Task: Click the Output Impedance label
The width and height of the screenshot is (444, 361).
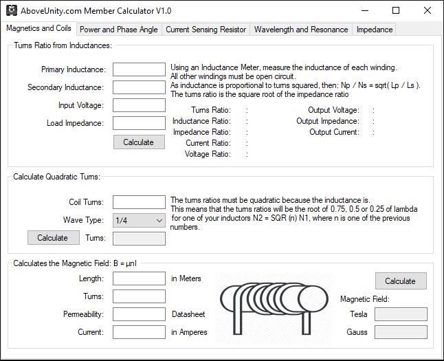Action: pyautogui.click(x=328, y=121)
